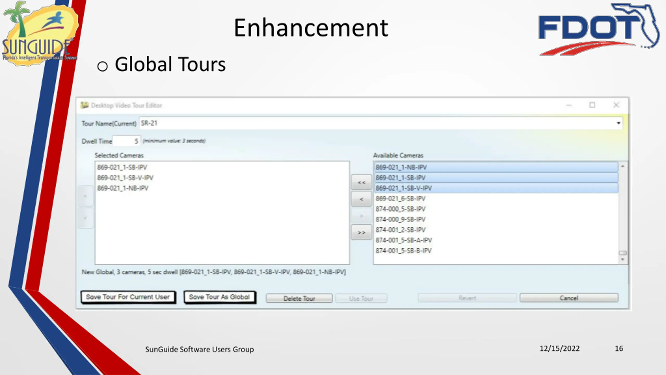Select 869-021_1-SB-V-IPV in Selected Cameras list
Screen dimensions: 666x375
pyautogui.click(x=222, y=178)
